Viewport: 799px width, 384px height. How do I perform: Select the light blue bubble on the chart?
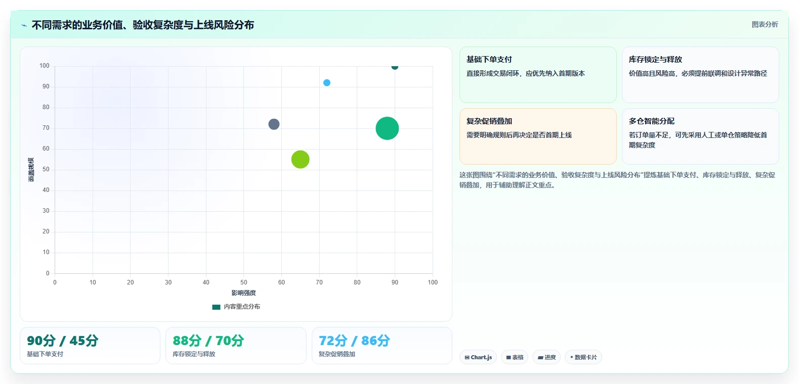(x=327, y=83)
